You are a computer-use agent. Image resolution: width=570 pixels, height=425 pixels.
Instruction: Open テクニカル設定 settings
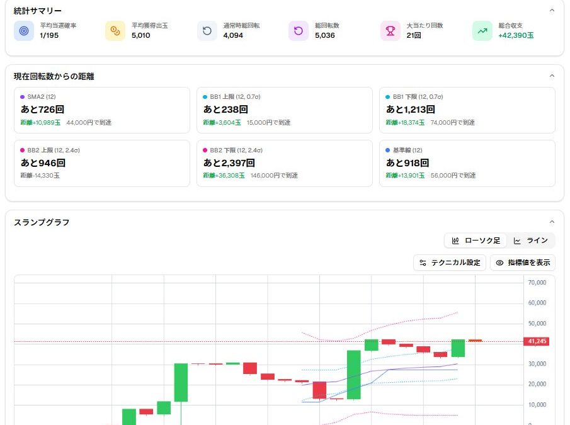450,263
